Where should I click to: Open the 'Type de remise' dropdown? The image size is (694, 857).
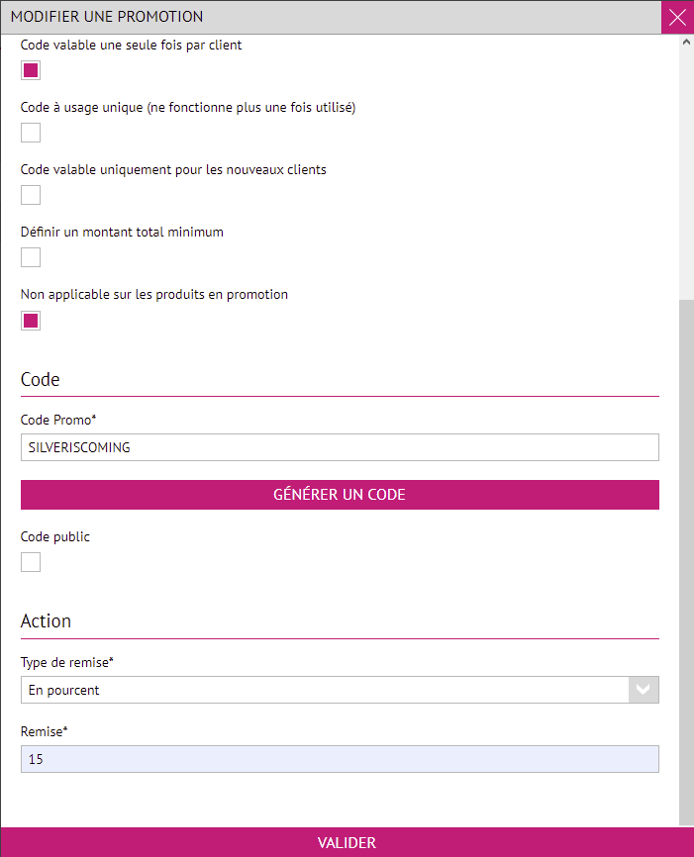tap(325, 690)
